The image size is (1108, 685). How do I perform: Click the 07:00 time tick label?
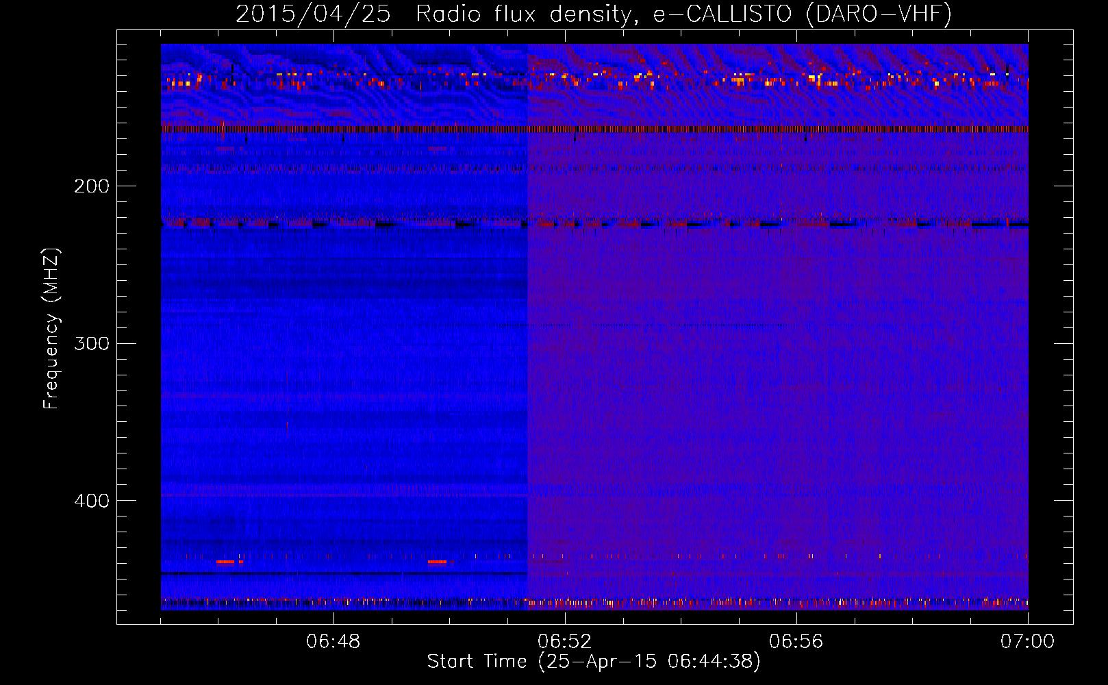1027,642
